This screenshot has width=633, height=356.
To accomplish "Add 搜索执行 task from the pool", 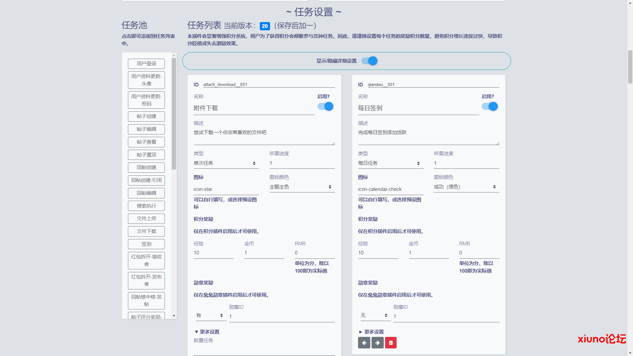I will [x=146, y=206].
